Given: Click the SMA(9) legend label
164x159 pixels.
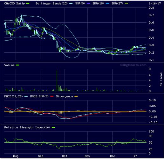Looking at the screenshot, I should (80, 4).
